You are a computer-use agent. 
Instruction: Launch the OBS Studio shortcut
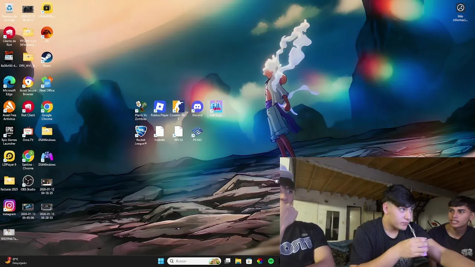(28, 183)
